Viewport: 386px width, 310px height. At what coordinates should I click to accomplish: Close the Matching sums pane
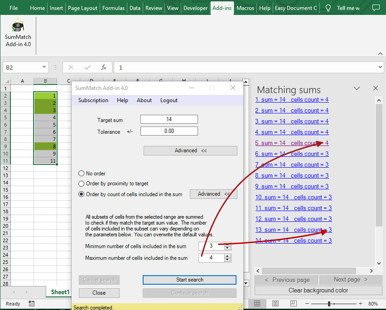pyautogui.click(x=376, y=88)
